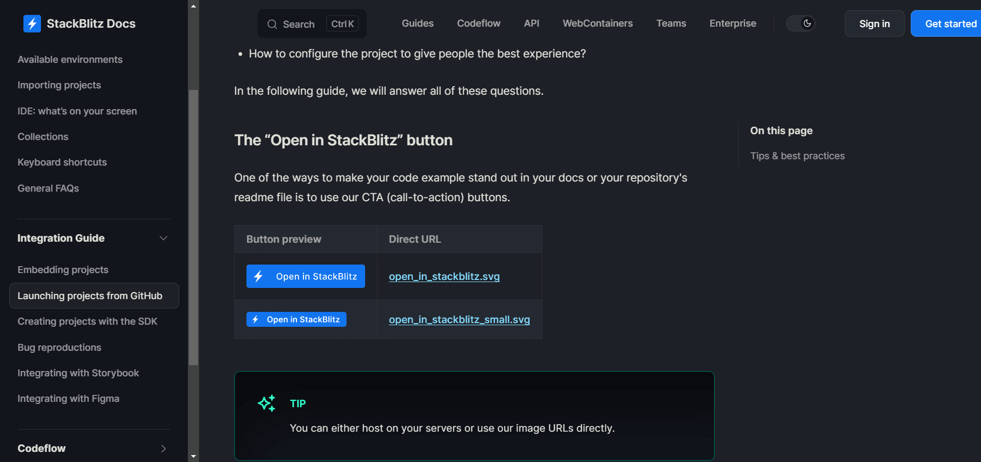This screenshot has width=981, height=462.
Task: Open the Teams nav item
Action: (x=671, y=23)
